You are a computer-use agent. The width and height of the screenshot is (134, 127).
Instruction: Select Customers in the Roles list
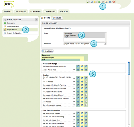(68, 33)
